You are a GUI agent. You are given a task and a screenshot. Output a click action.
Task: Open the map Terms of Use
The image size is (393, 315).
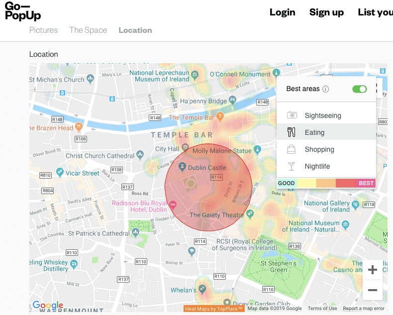click(x=322, y=308)
